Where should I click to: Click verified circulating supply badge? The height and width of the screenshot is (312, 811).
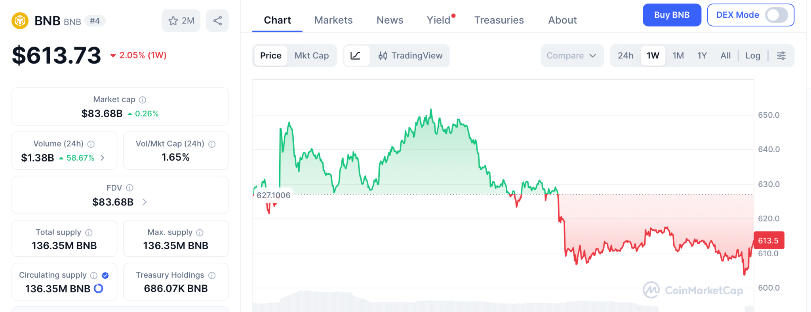105,275
